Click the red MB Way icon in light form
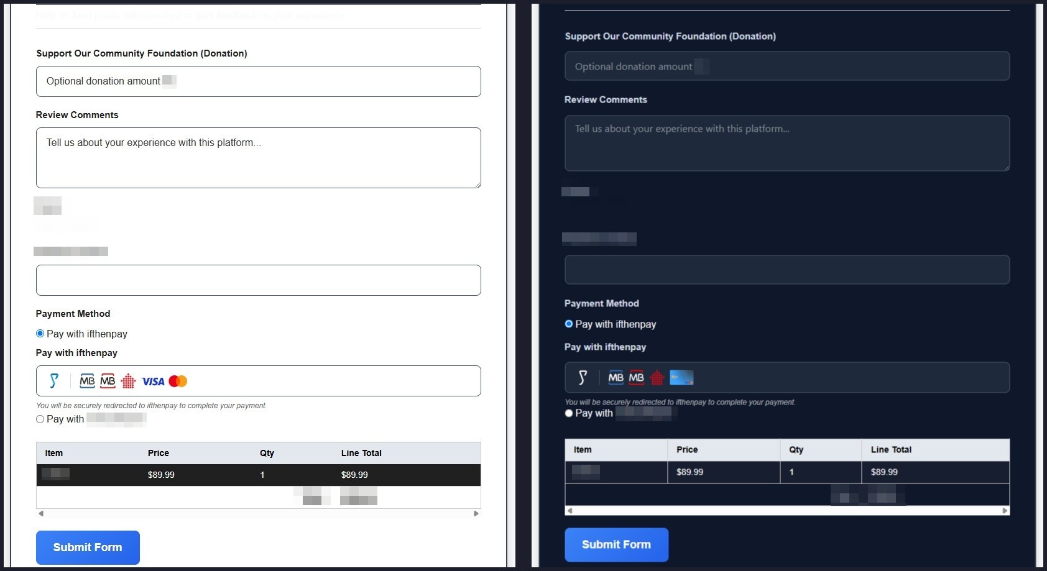Screen dimensions: 1047x571 108,381
